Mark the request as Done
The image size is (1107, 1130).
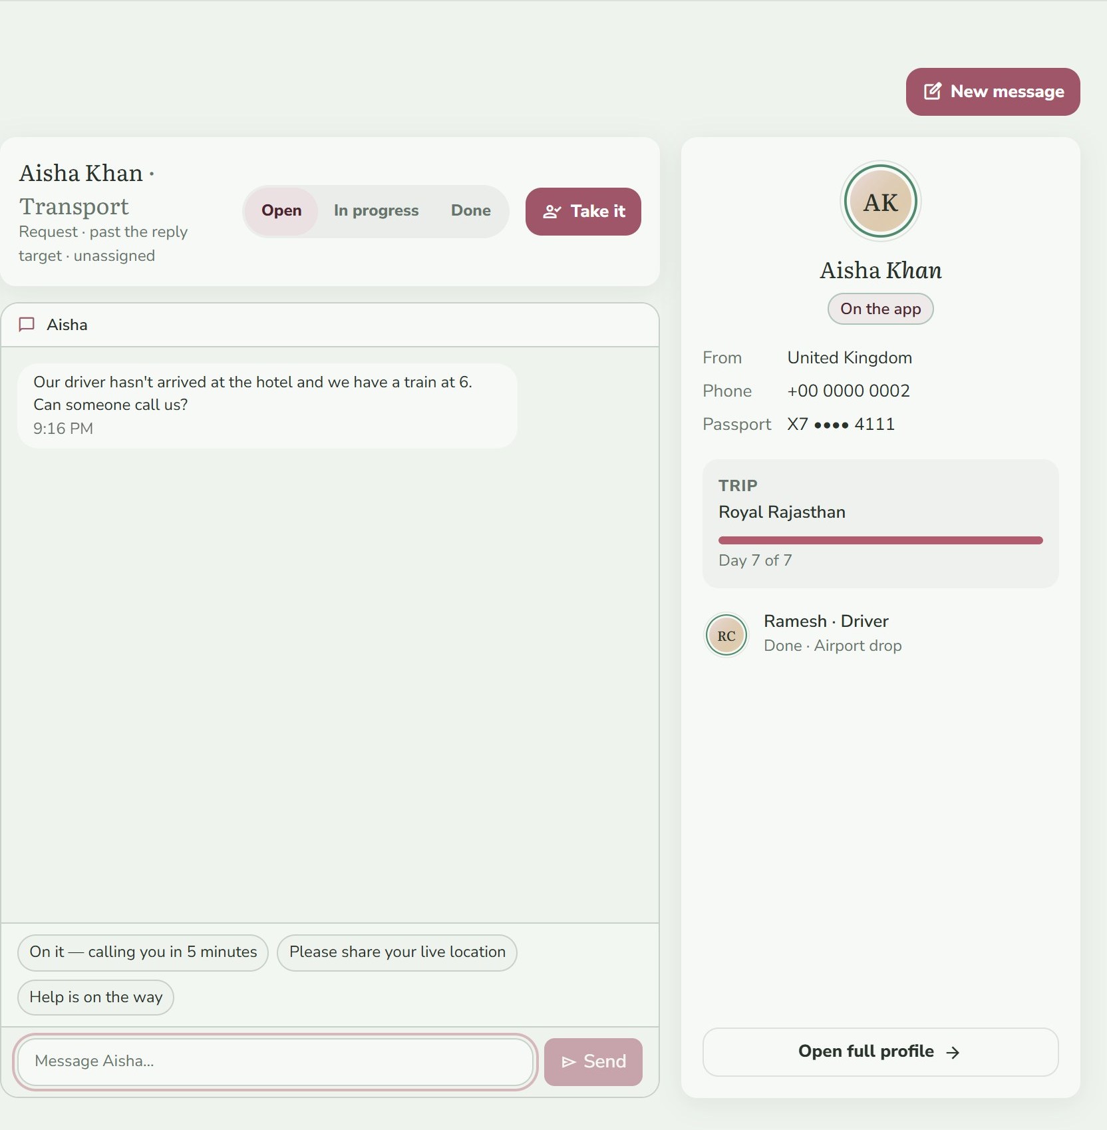(x=471, y=211)
